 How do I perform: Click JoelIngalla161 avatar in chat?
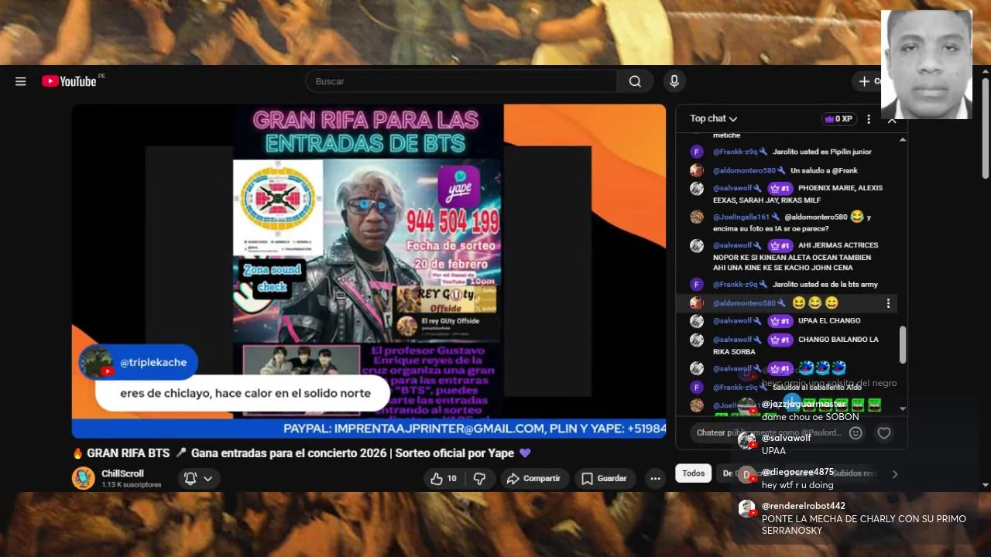(697, 217)
